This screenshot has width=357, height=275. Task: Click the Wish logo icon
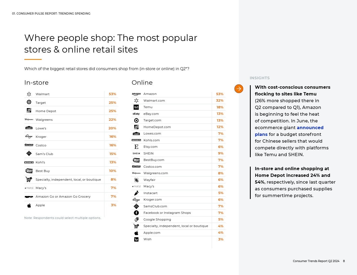pos(136,239)
